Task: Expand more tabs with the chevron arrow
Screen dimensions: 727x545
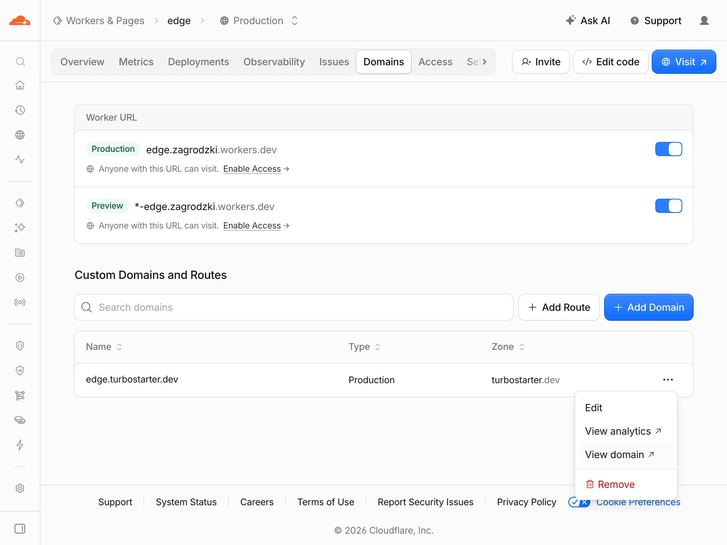Action: (484, 62)
